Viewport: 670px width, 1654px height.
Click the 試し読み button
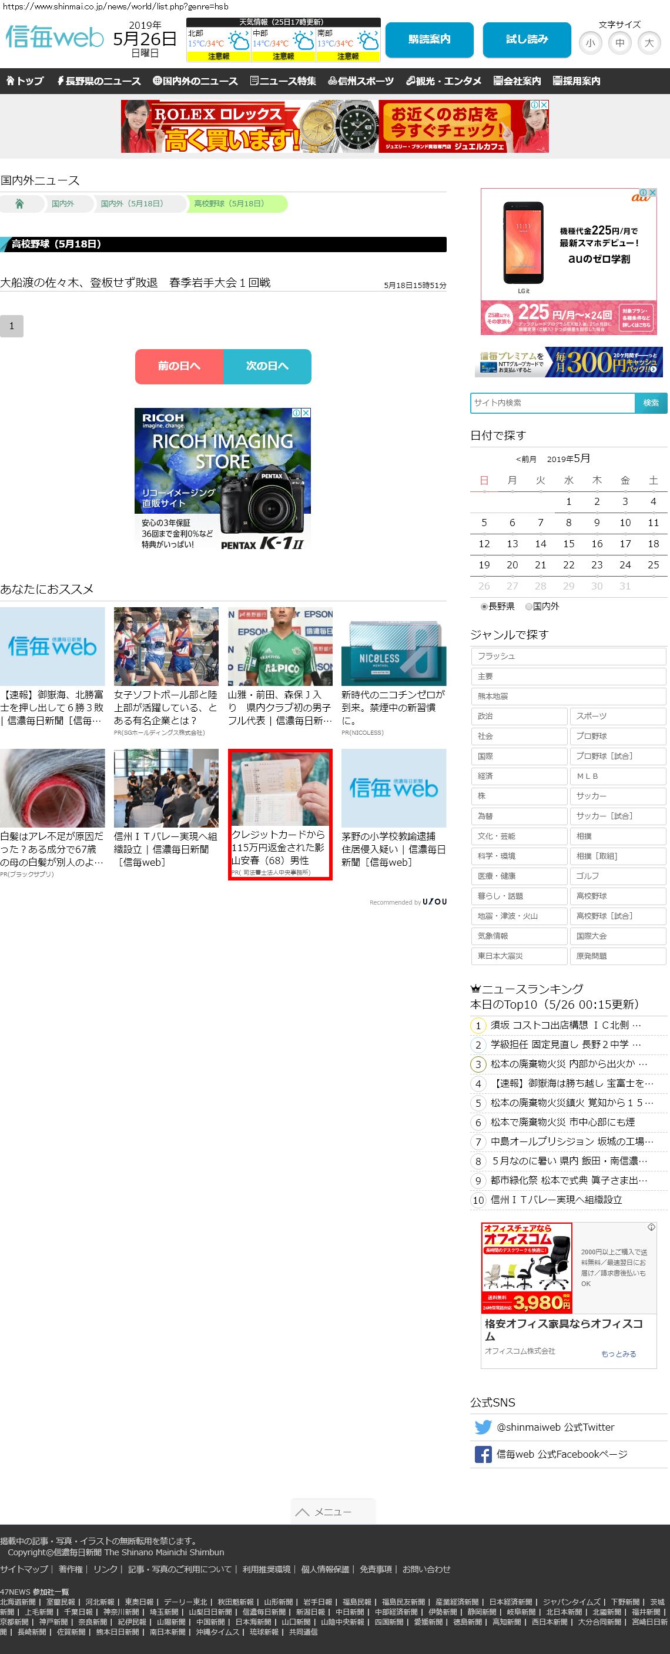click(x=527, y=40)
